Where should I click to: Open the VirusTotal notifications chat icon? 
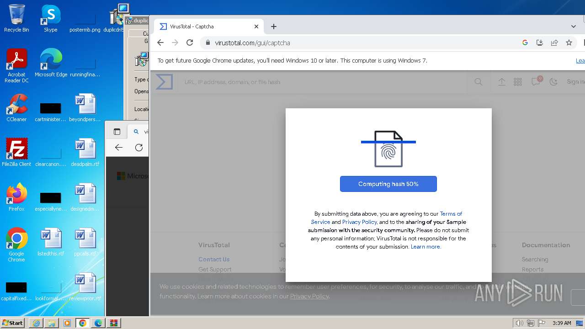tap(536, 81)
